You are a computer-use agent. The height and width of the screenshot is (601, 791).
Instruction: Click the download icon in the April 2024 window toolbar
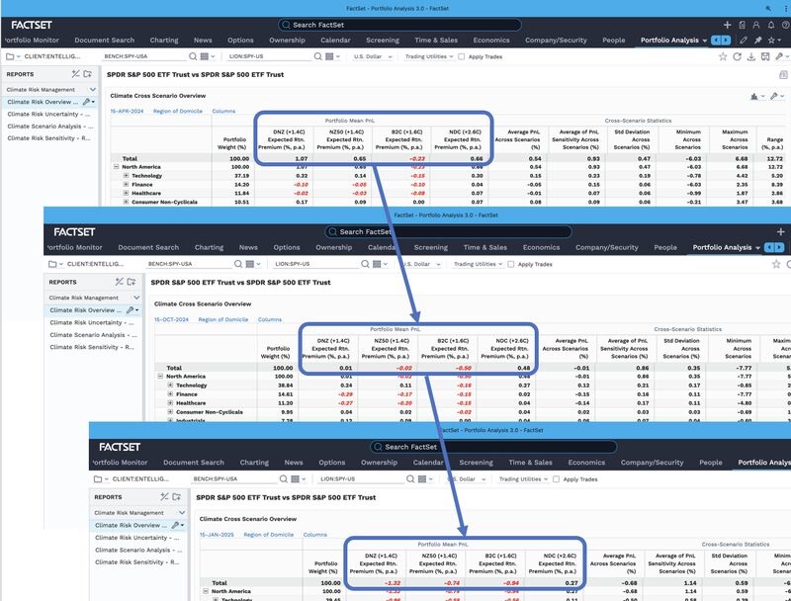click(x=751, y=56)
